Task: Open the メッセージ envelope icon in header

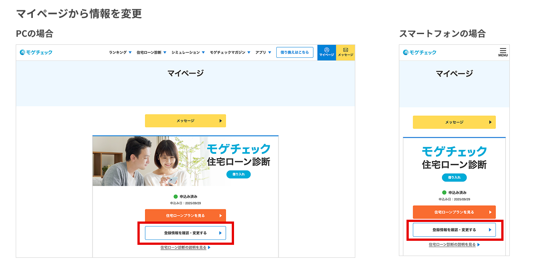Action: click(345, 52)
